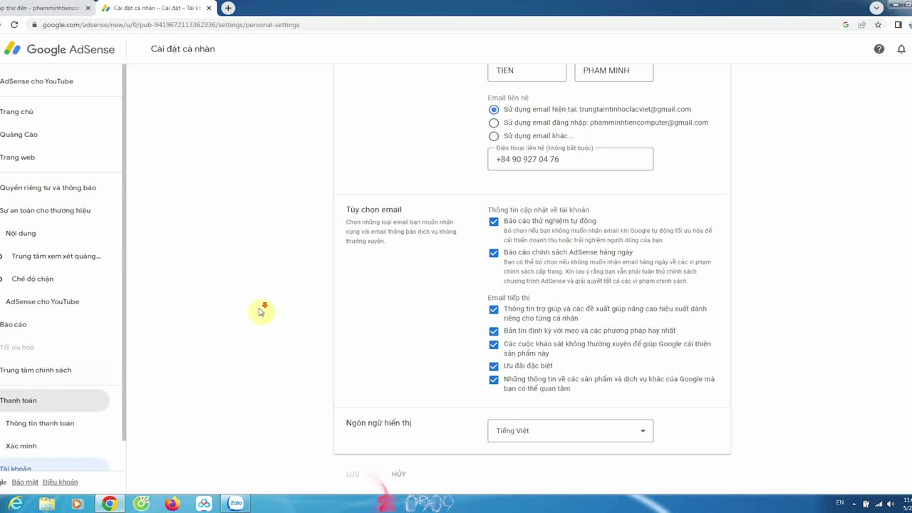Toggle 'Những thông tin về các sản phẩm' checkbox
The width and height of the screenshot is (912, 513).
click(x=494, y=380)
